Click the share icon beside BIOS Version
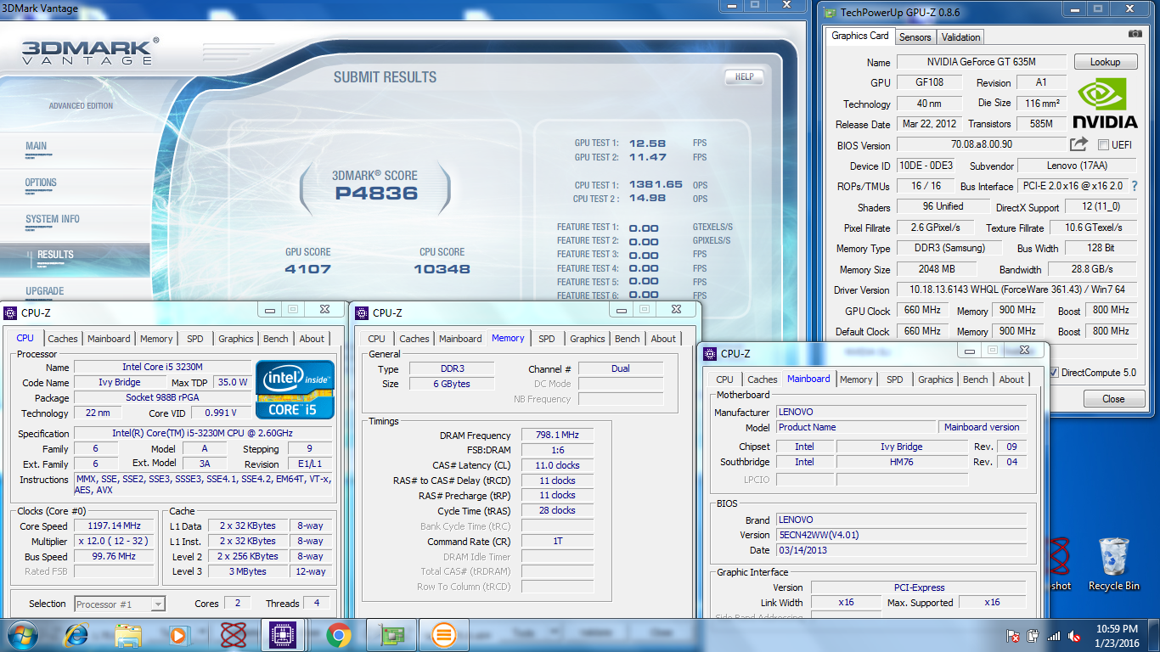The image size is (1160, 652). (1078, 144)
